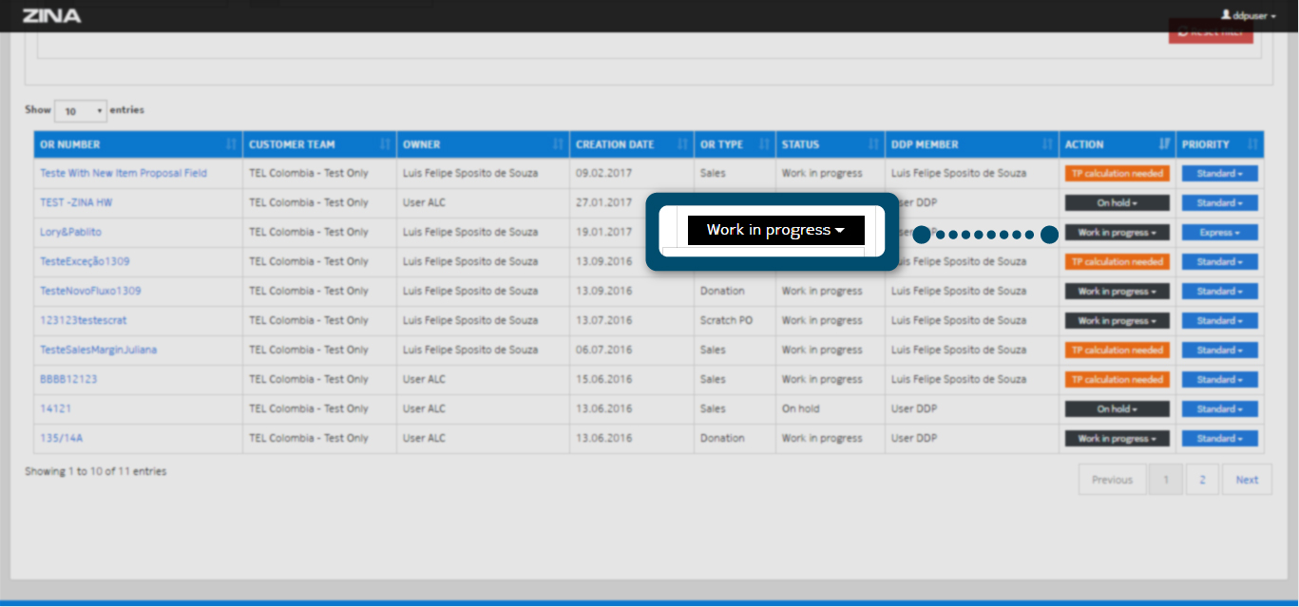Open the TesteSalesMarginJuliana request link
1299x607 pixels.
[99, 350]
